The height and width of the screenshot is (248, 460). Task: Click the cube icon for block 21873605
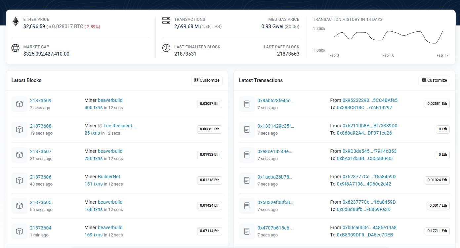20,206
